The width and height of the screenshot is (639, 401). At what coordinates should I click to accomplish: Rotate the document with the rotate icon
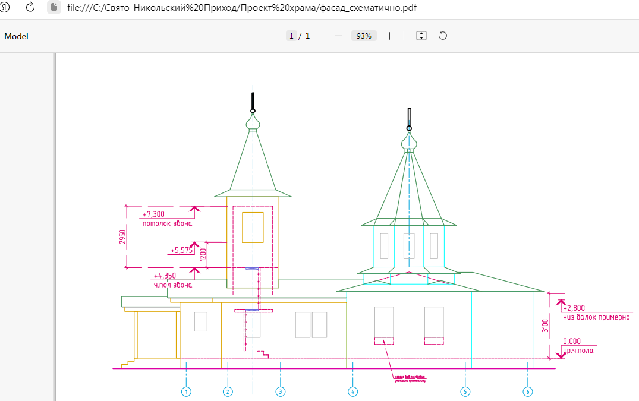pos(443,36)
